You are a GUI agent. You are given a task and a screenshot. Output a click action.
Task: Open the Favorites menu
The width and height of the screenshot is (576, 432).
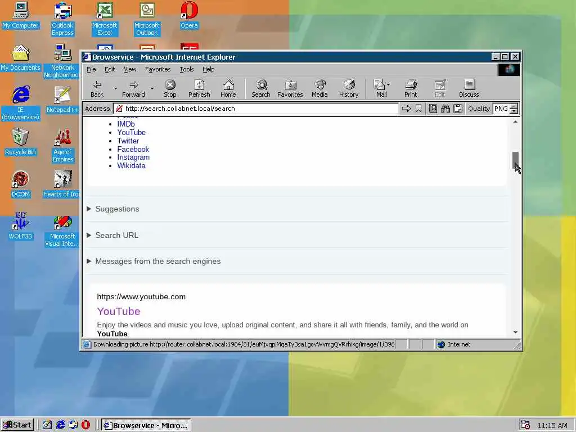(157, 69)
